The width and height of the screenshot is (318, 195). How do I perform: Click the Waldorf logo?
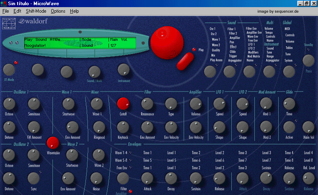tap(33, 21)
